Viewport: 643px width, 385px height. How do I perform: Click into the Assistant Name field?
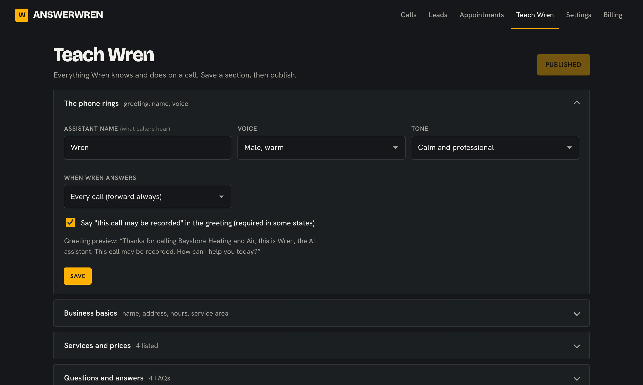[147, 147]
